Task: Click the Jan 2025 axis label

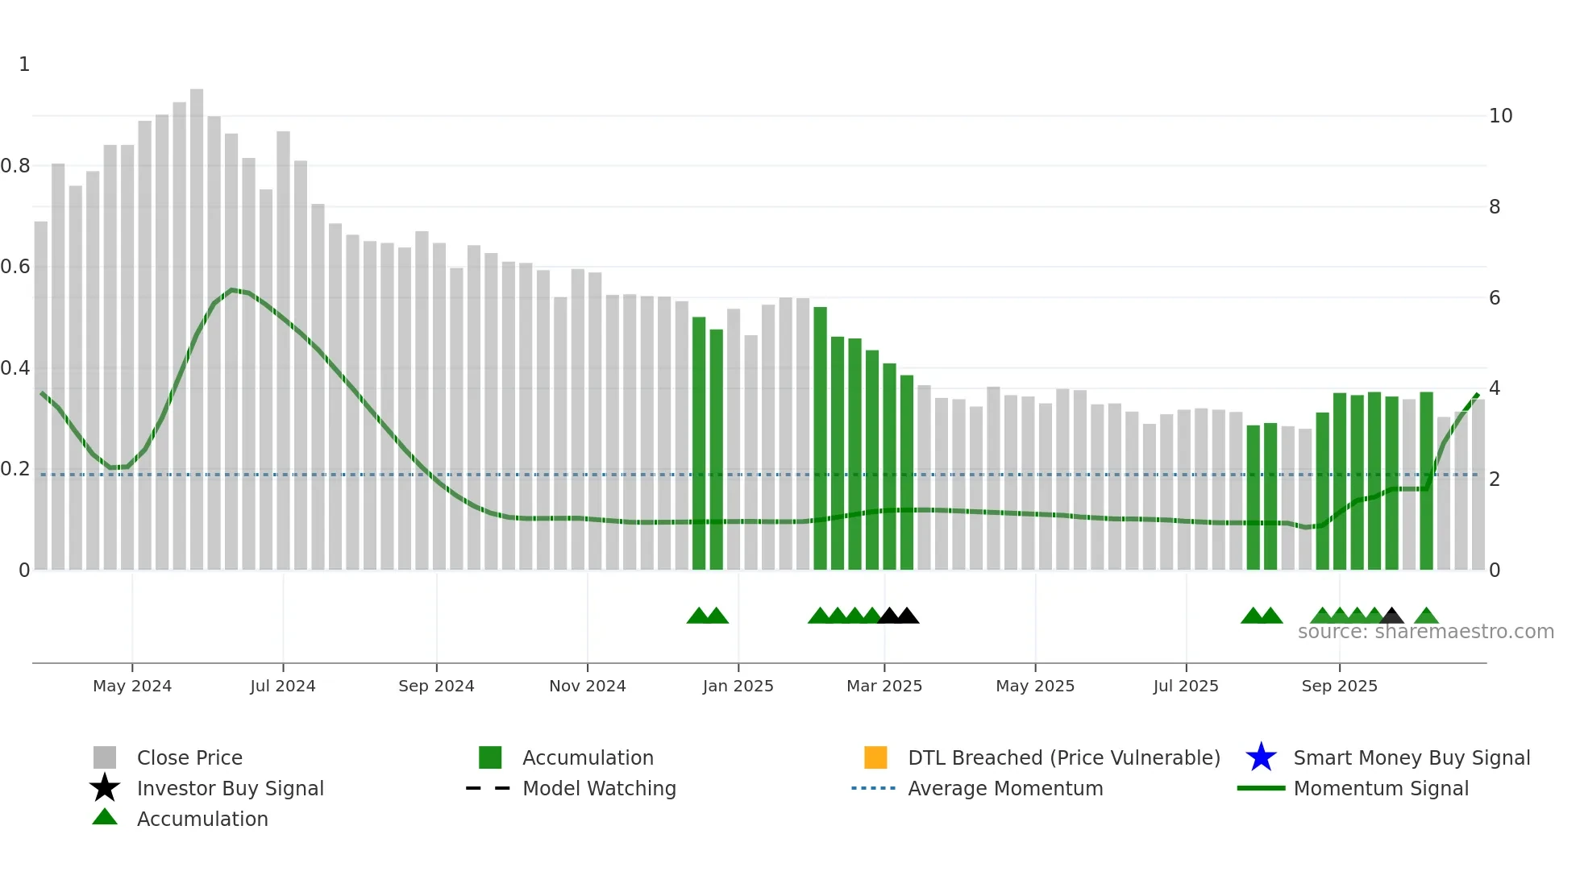Action: [738, 686]
